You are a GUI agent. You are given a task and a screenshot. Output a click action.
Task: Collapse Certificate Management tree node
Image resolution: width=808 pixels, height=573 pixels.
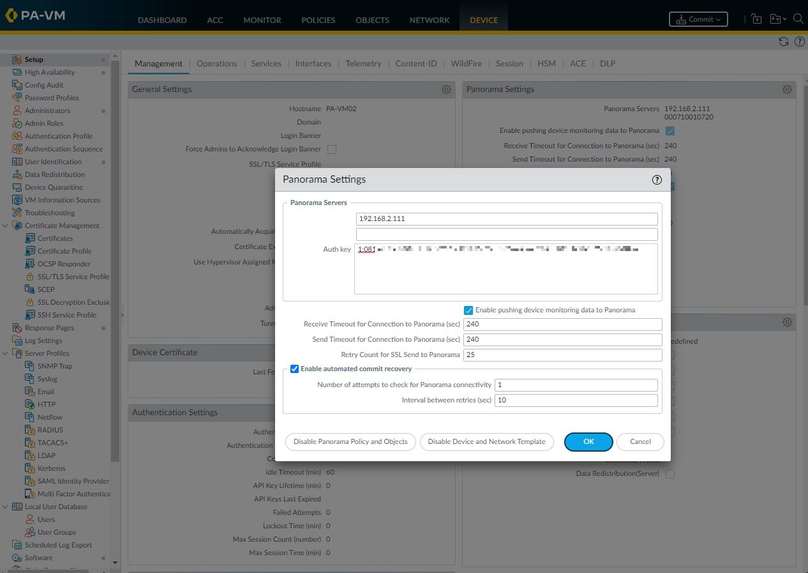(x=5, y=225)
